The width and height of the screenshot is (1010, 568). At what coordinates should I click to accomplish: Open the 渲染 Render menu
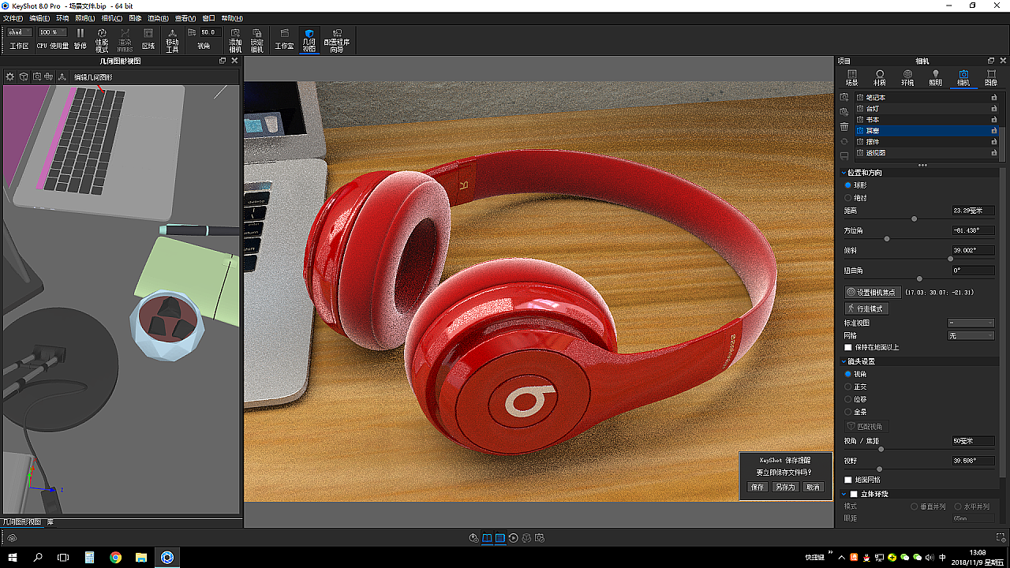point(158,17)
